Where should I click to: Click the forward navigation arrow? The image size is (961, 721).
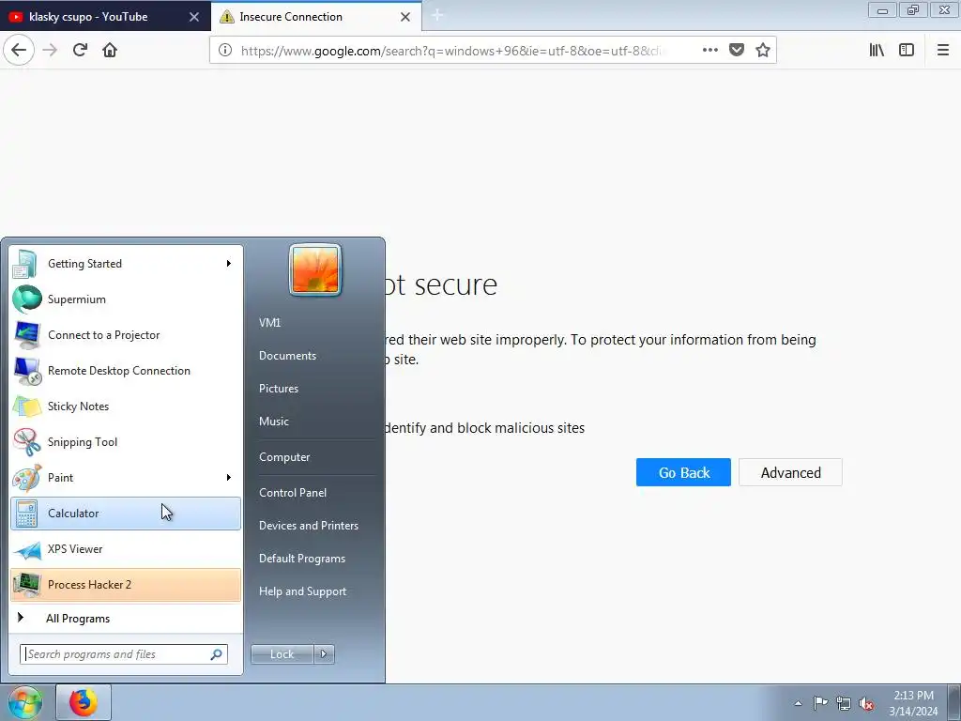50,50
